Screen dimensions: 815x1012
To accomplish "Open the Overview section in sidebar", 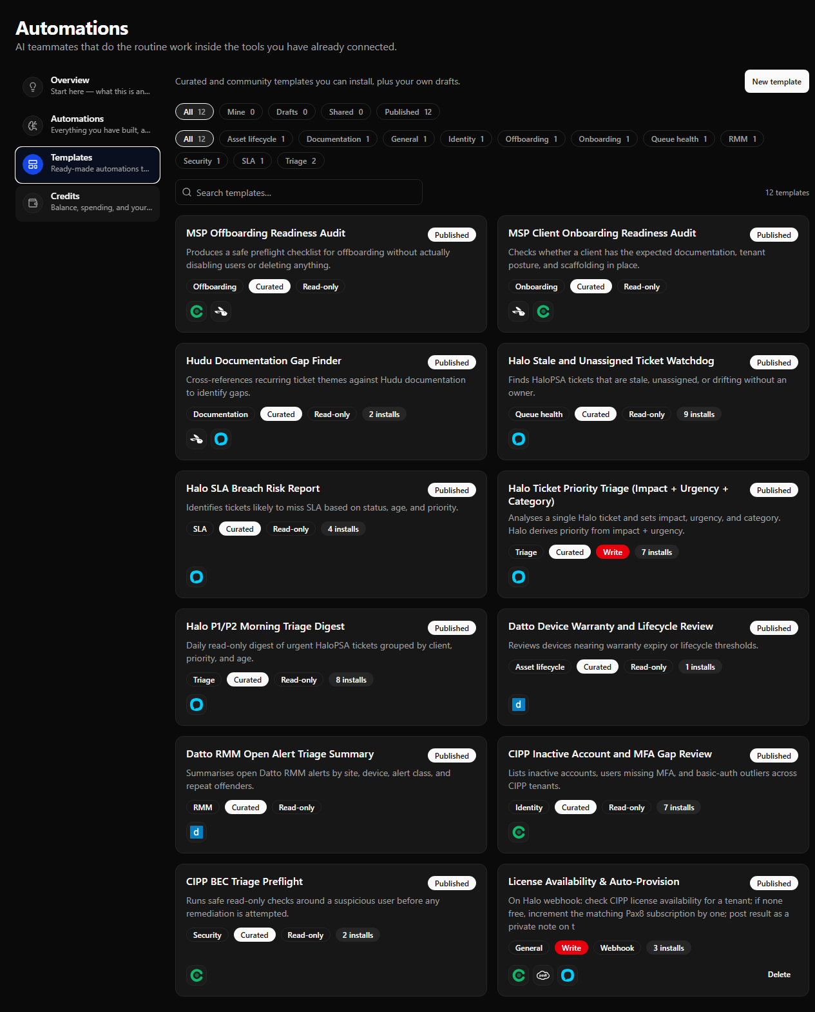I will pos(88,86).
